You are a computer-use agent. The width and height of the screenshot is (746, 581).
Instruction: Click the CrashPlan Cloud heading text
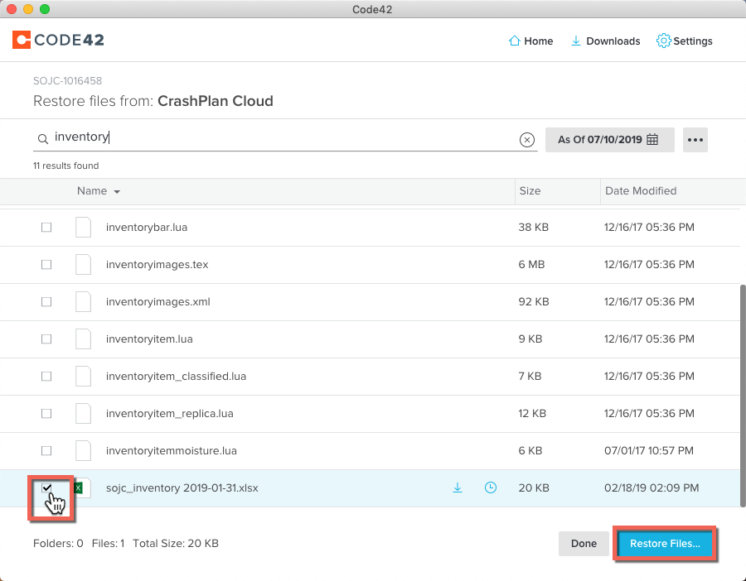pyautogui.click(x=216, y=101)
